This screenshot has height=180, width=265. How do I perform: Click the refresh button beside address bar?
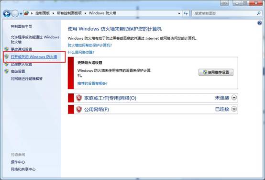pos(186,13)
